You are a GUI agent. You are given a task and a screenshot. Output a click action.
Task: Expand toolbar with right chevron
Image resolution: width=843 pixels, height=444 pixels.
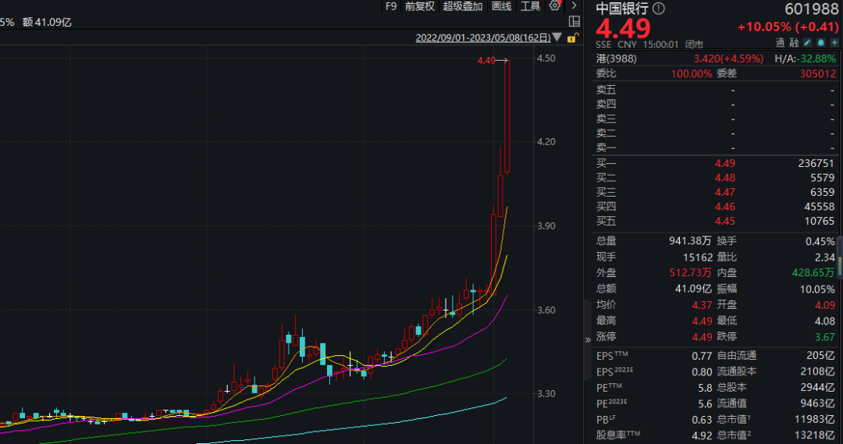coord(574,6)
